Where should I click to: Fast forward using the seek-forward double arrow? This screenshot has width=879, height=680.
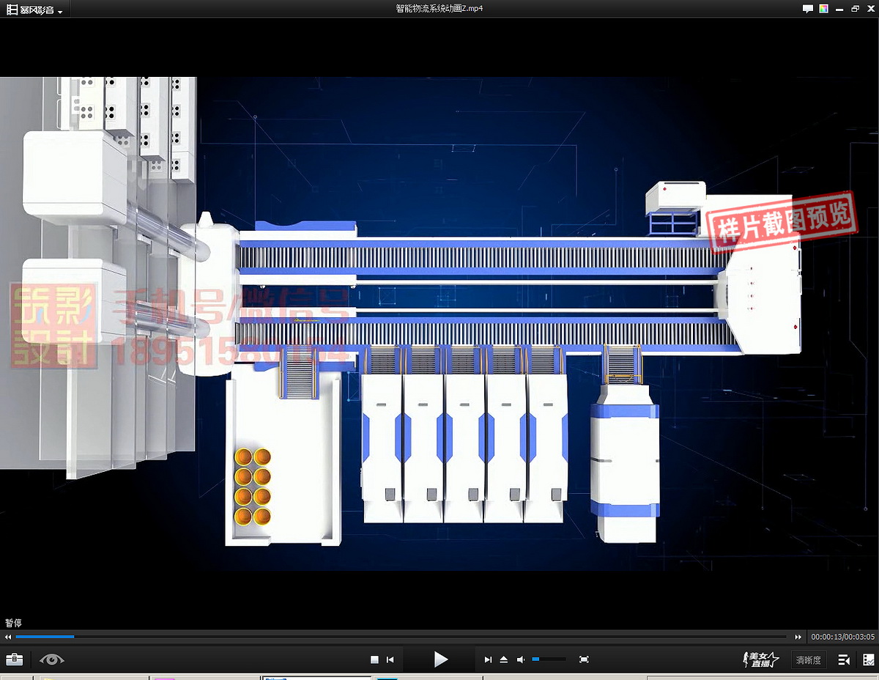click(798, 637)
